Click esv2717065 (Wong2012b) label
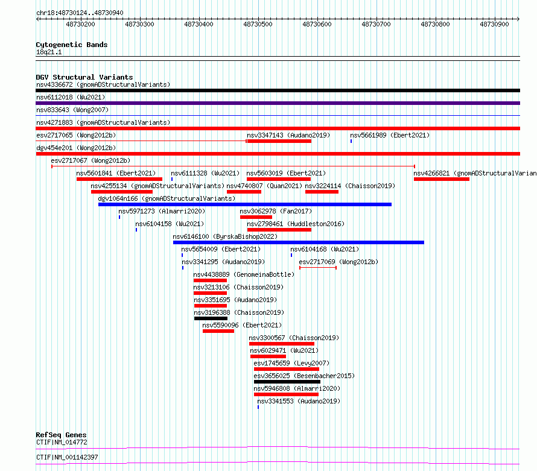 tap(76, 135)
